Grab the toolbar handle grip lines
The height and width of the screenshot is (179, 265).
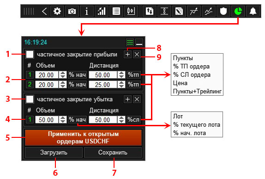pos(29,12)
